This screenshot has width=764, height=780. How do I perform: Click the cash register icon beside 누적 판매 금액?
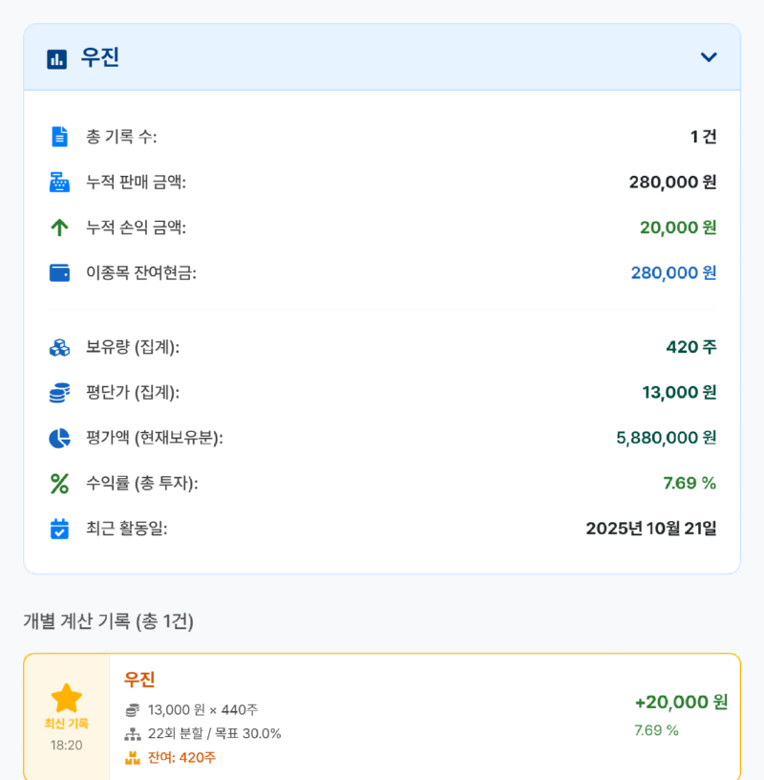(59, 182)
